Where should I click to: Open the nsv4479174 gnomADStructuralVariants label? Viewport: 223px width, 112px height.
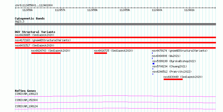click(180, 51)
